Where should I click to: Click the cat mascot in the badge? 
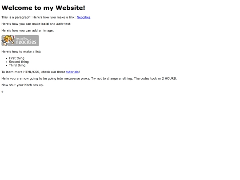click(x=8, y=40)
